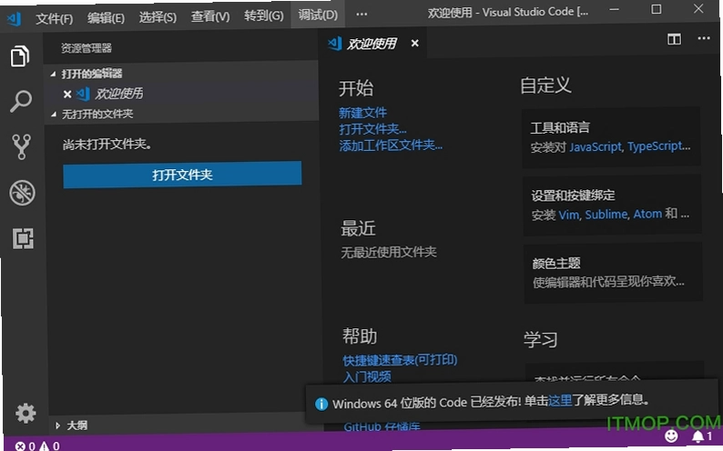
Task: Click the 自定义 heading
Action: tap(545, 85)
